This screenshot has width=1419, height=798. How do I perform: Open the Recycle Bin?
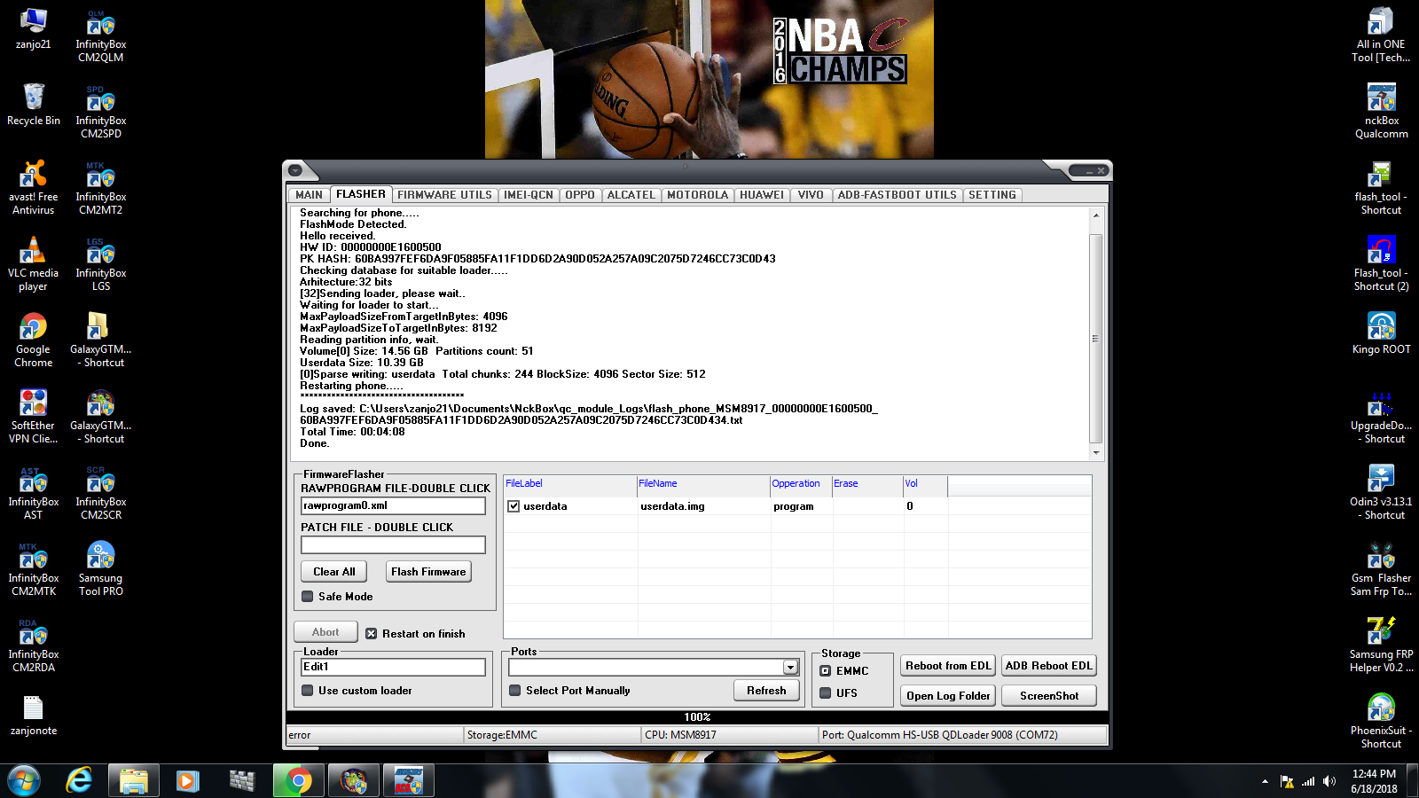click(34, 105)
